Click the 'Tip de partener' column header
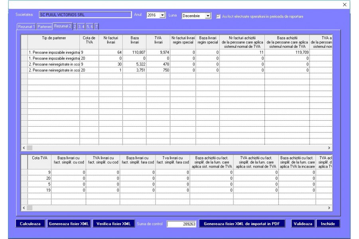 [54, 42]
